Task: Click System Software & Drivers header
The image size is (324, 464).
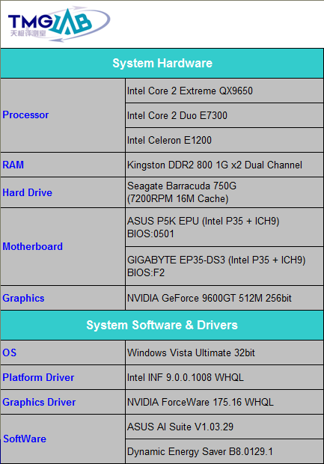Action: coord(162,326)
